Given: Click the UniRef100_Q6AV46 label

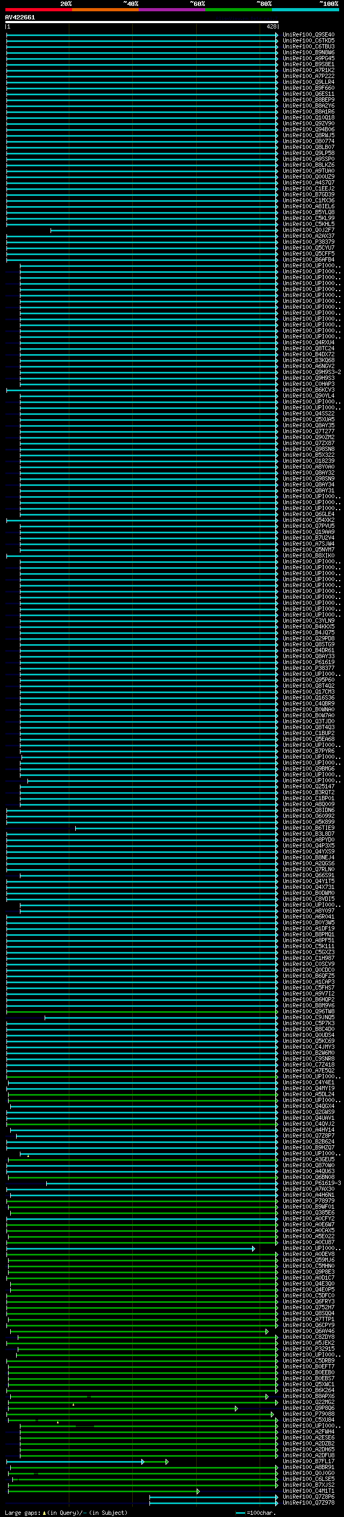Looking at the screenshot, I should (309, 1331).
